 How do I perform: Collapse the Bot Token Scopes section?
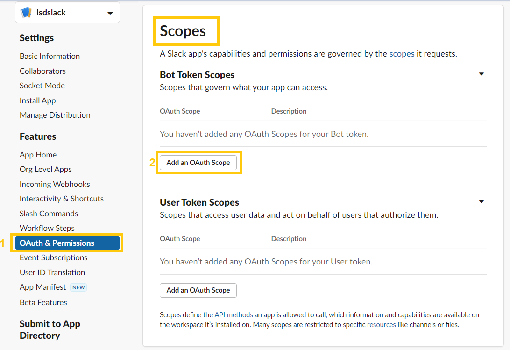coord(482,74)
